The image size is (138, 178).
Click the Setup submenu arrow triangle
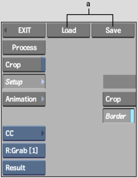43,82
